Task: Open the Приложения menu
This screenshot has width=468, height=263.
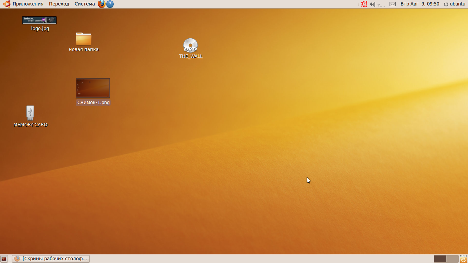Action: (x=24, y=4)
